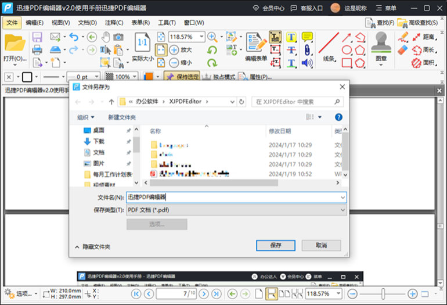Select the Area (面积) measure tool
This screenshot has height=305, width=447.
pyautogui.click(x=425, y=63)
